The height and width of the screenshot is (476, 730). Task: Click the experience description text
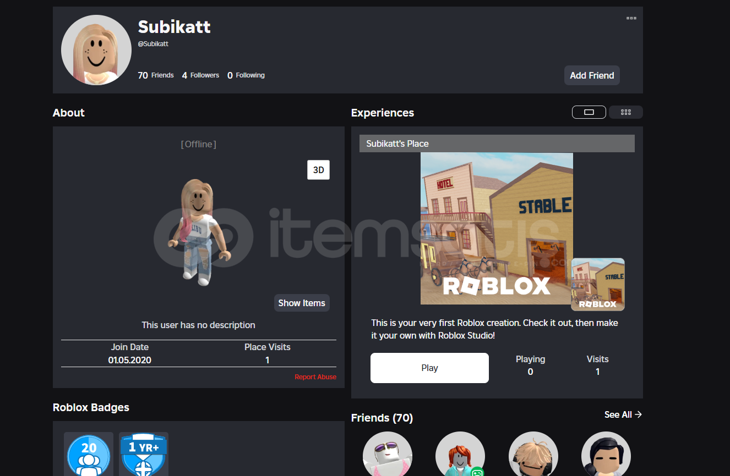[495, 329]
